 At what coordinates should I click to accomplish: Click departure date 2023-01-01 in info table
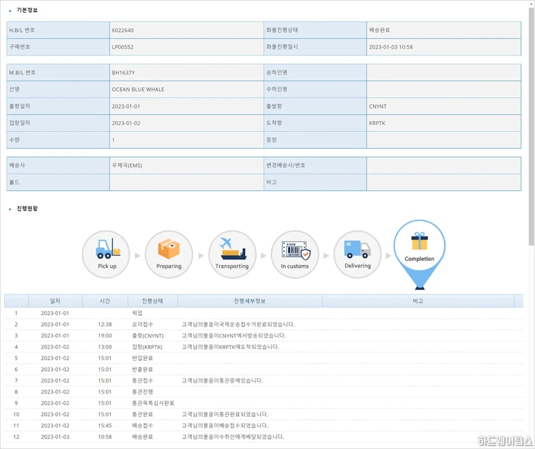coord(126,107)
